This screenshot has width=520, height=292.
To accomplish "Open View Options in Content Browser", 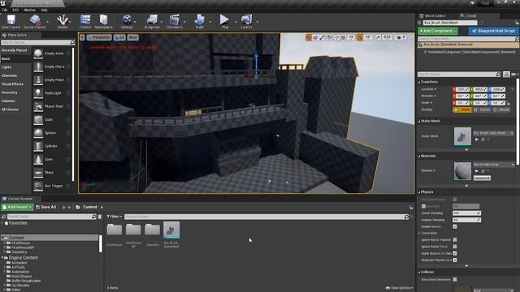I will 400,288.
